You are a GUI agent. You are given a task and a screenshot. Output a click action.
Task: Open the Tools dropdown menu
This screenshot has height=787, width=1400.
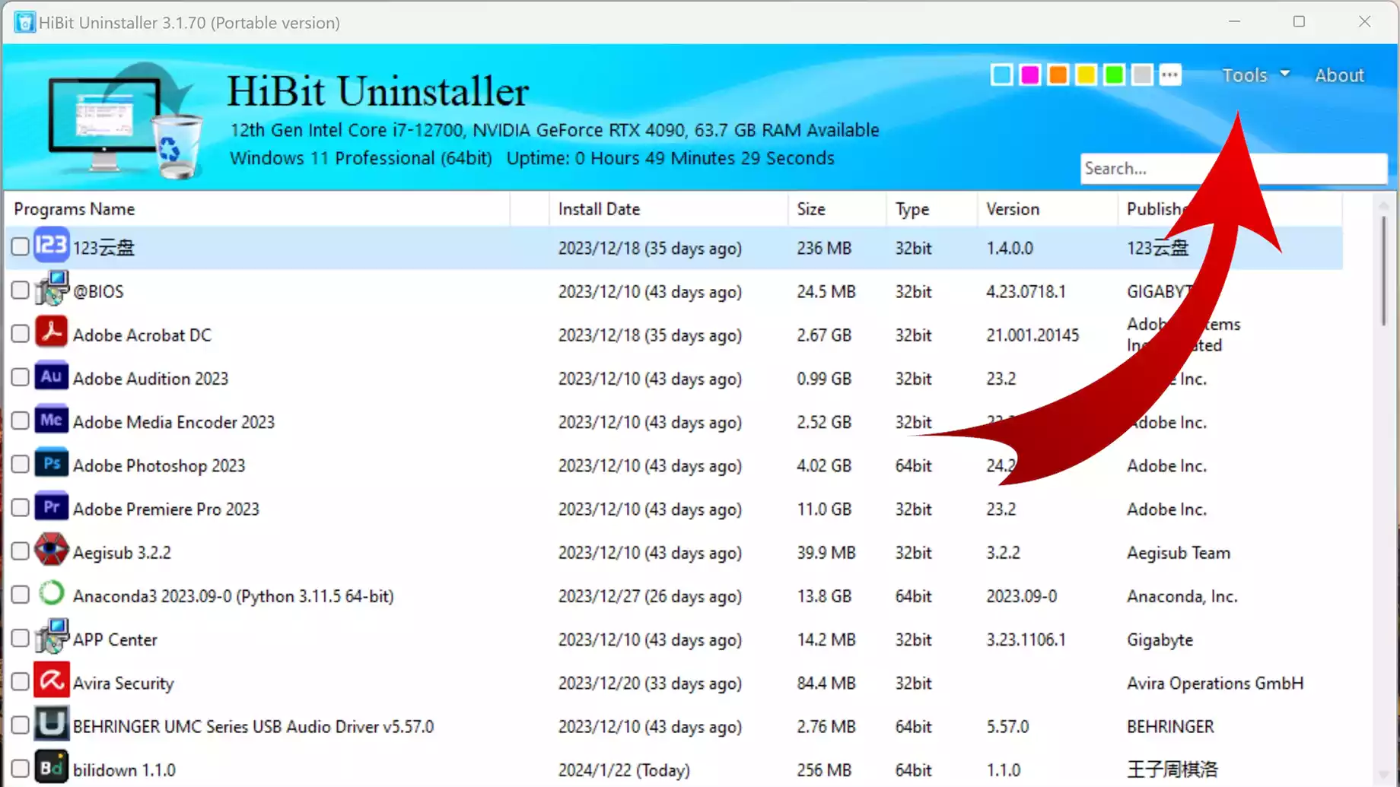pos(1255,75)
